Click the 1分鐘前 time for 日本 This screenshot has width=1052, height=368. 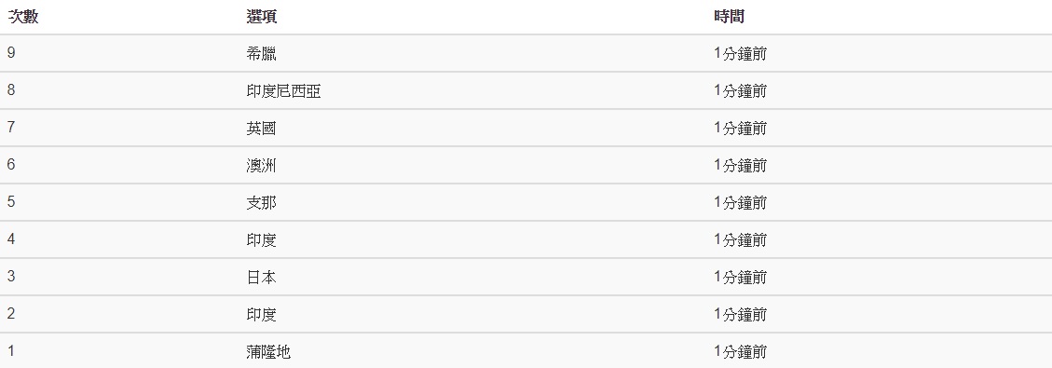(740, 278)
